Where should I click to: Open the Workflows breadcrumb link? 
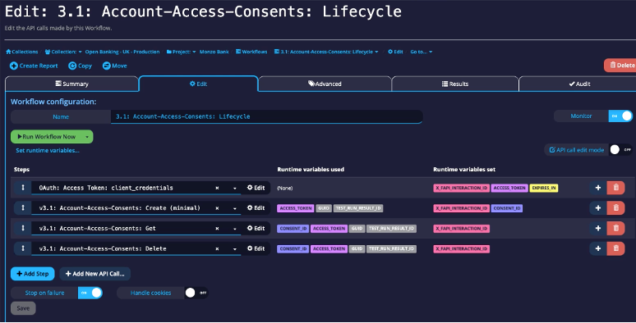[251, 52]
